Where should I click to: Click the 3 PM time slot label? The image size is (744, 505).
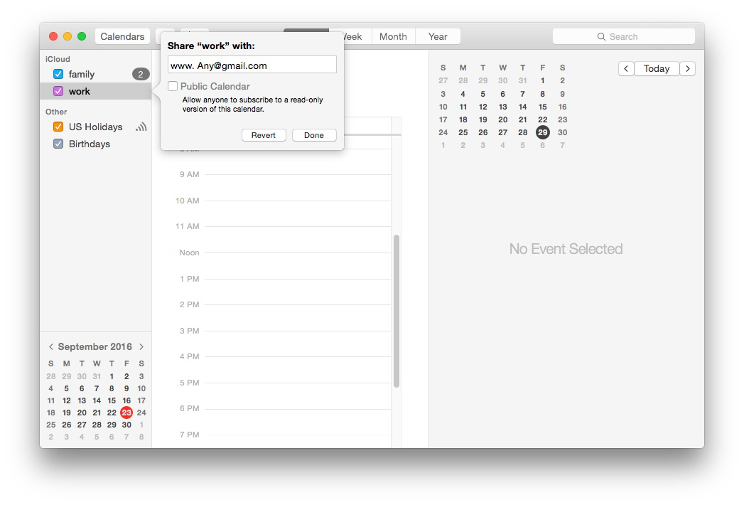point(189,331)
